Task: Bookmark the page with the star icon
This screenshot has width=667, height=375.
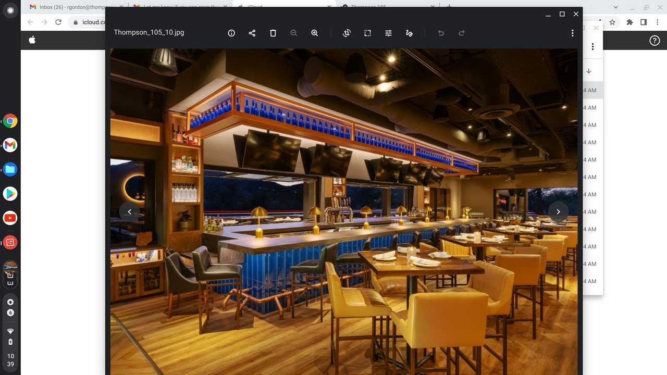Action: click(612, 22)
